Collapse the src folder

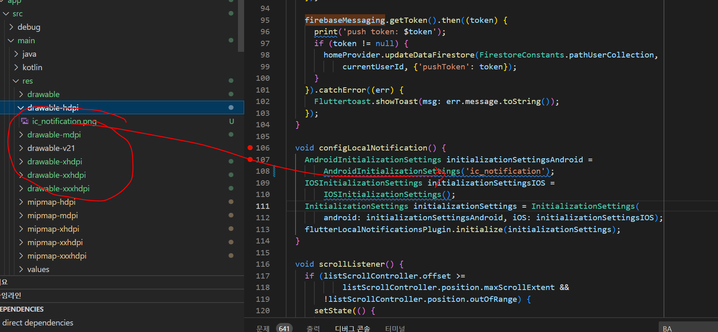click(6, 14)
